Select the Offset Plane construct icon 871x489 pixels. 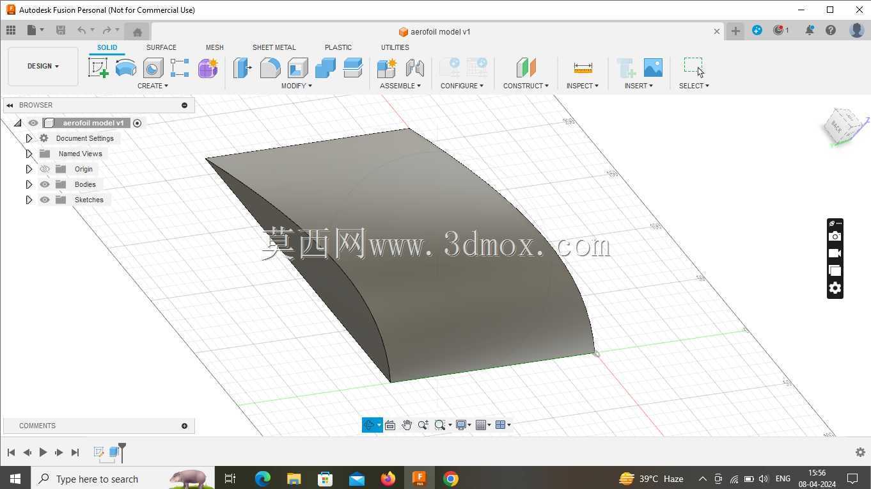526,68
